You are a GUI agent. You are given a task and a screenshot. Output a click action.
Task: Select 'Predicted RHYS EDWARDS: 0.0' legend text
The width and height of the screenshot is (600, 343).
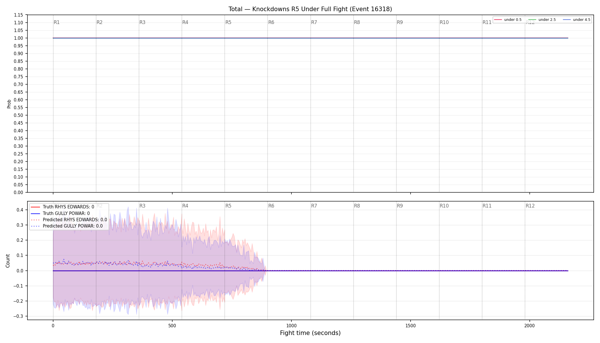[75, 220]
